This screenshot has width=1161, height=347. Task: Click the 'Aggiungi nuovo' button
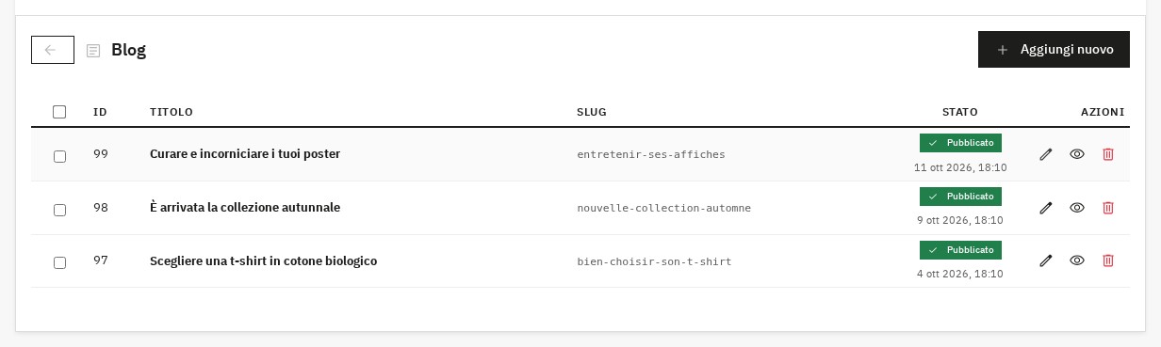coord(1054,50)
